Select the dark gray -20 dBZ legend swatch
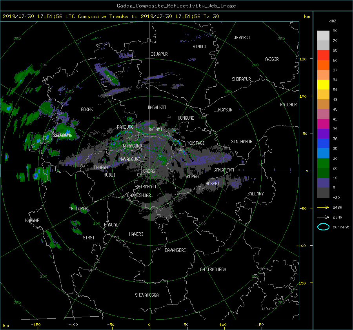353x330 pixels. point(323,193)
